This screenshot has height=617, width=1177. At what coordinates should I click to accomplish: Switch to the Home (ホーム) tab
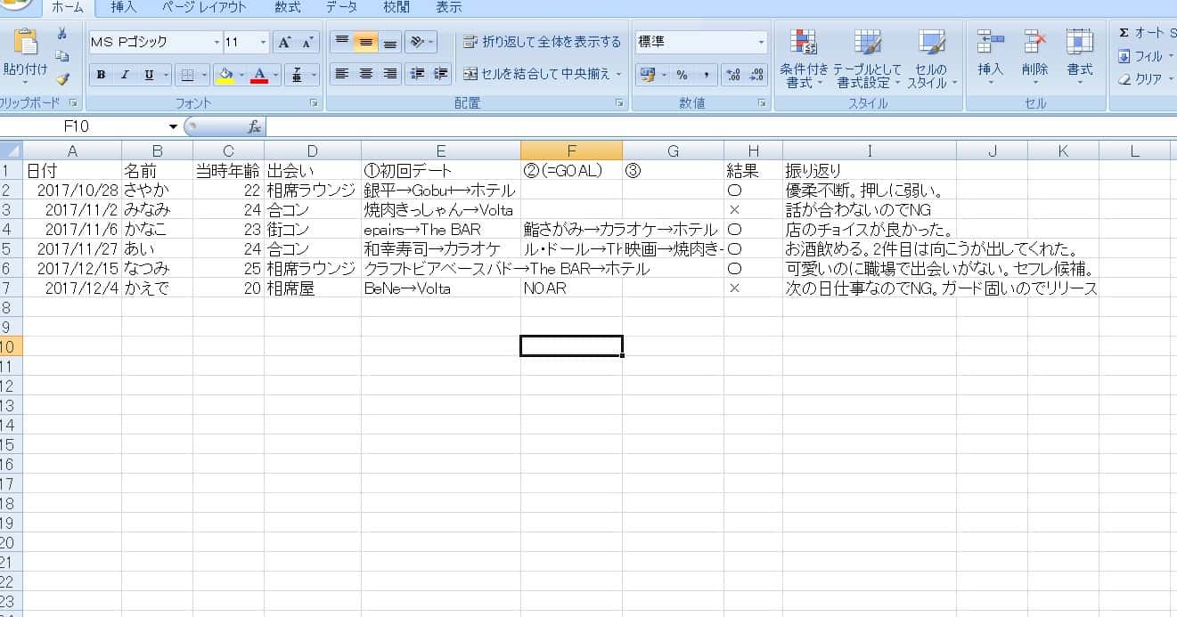(68, 7)
